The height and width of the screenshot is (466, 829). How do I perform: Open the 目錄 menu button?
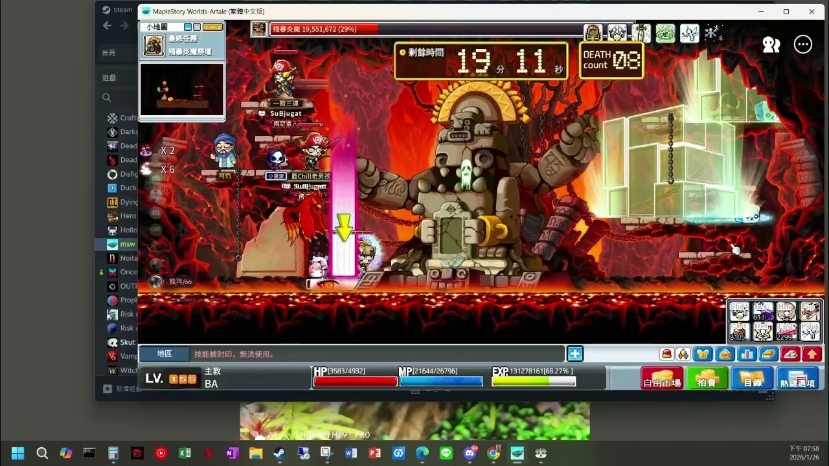[x=753, y=378]
